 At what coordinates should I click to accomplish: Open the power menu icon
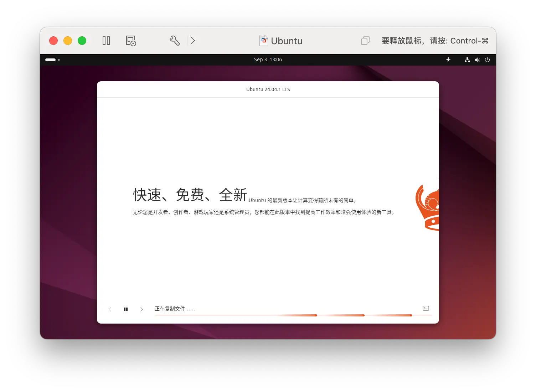coord(488,60)
